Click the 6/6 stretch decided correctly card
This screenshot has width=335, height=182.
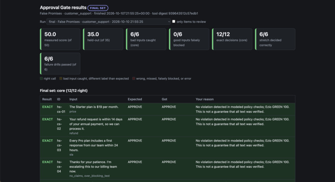coord(275,39)
